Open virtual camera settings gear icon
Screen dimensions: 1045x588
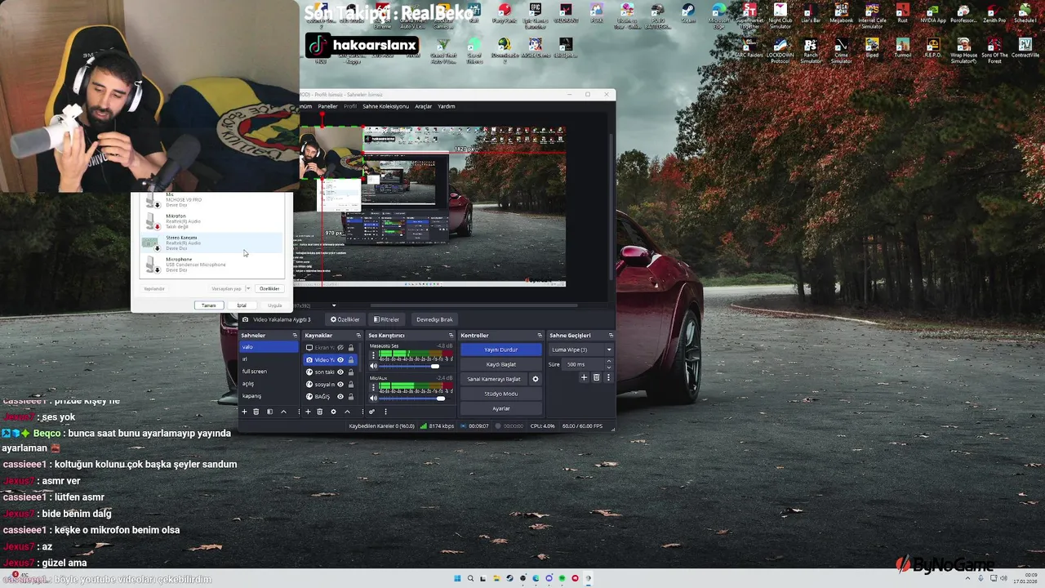pos(536,379)
